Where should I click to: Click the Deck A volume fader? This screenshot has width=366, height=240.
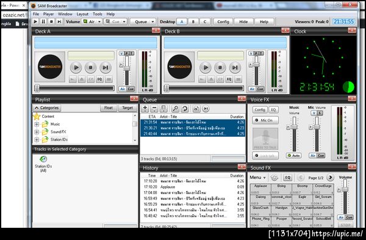(x=127, y=68)
